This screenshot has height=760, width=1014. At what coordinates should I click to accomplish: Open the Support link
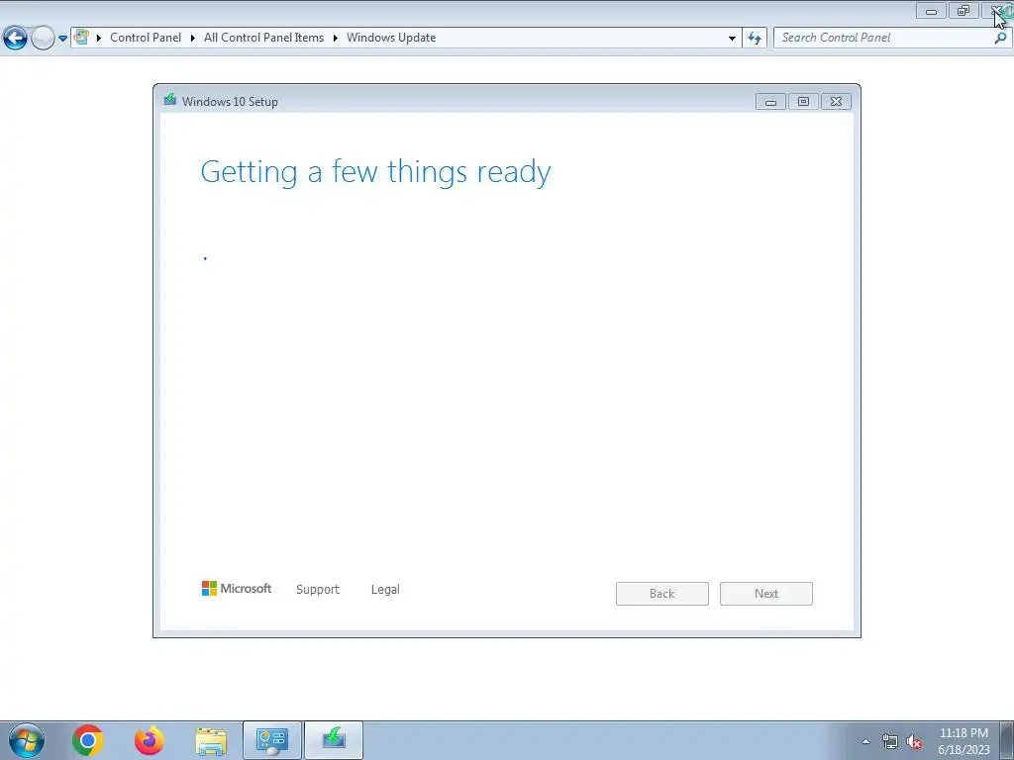(x=318, y=590)
